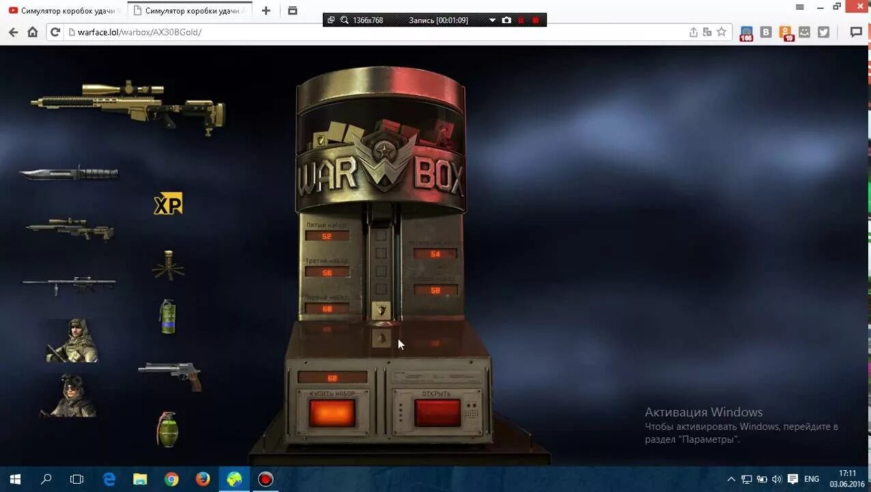This screenshot has height=492, width=871.
Task: Click the shield token in the dispenser slot
Action: coord(382,310)
